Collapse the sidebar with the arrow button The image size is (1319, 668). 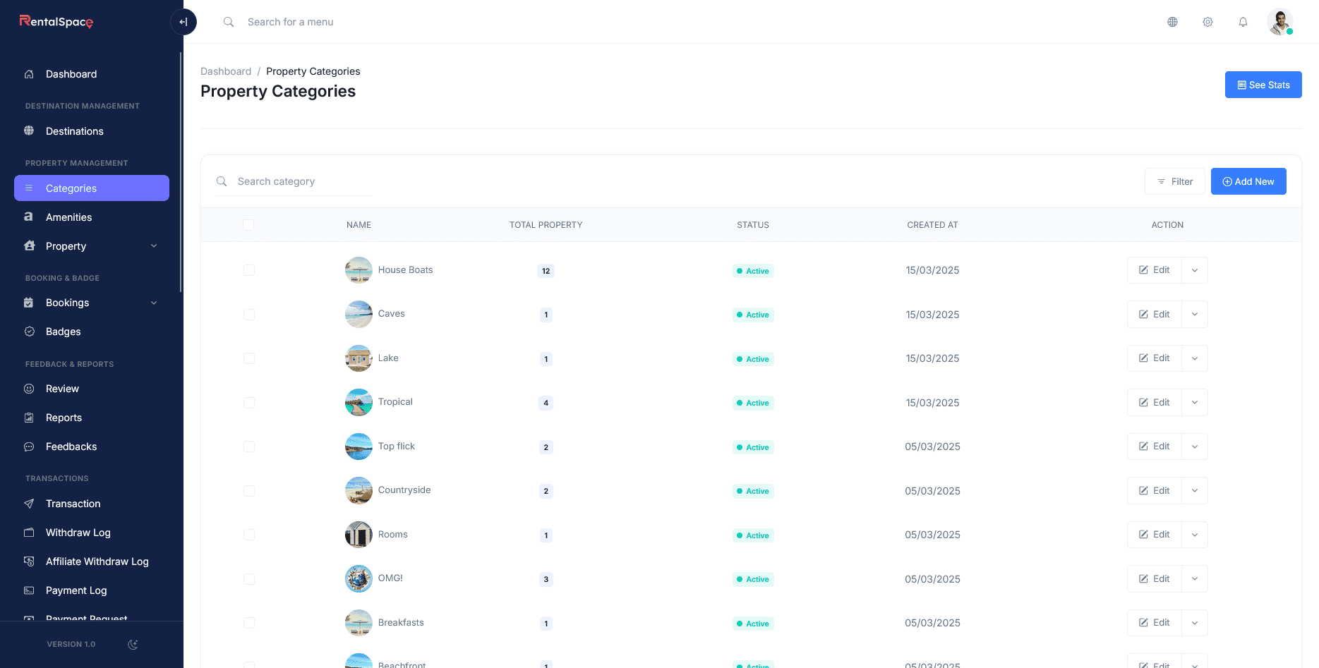pyautogui.click(x=183, y=22)
